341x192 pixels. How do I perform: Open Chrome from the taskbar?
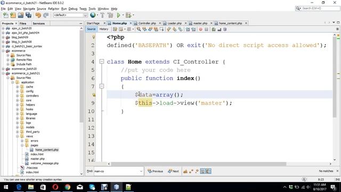68,187
